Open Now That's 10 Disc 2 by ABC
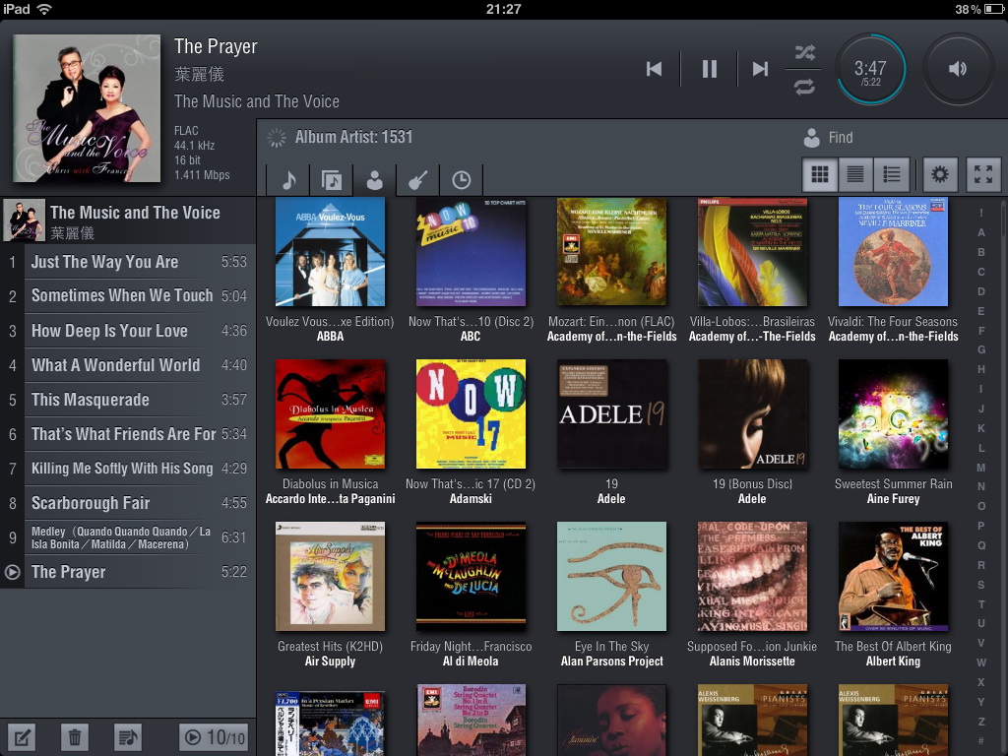Image resolution: width=1008 pixels, height=756 pixels. point(471,252)
